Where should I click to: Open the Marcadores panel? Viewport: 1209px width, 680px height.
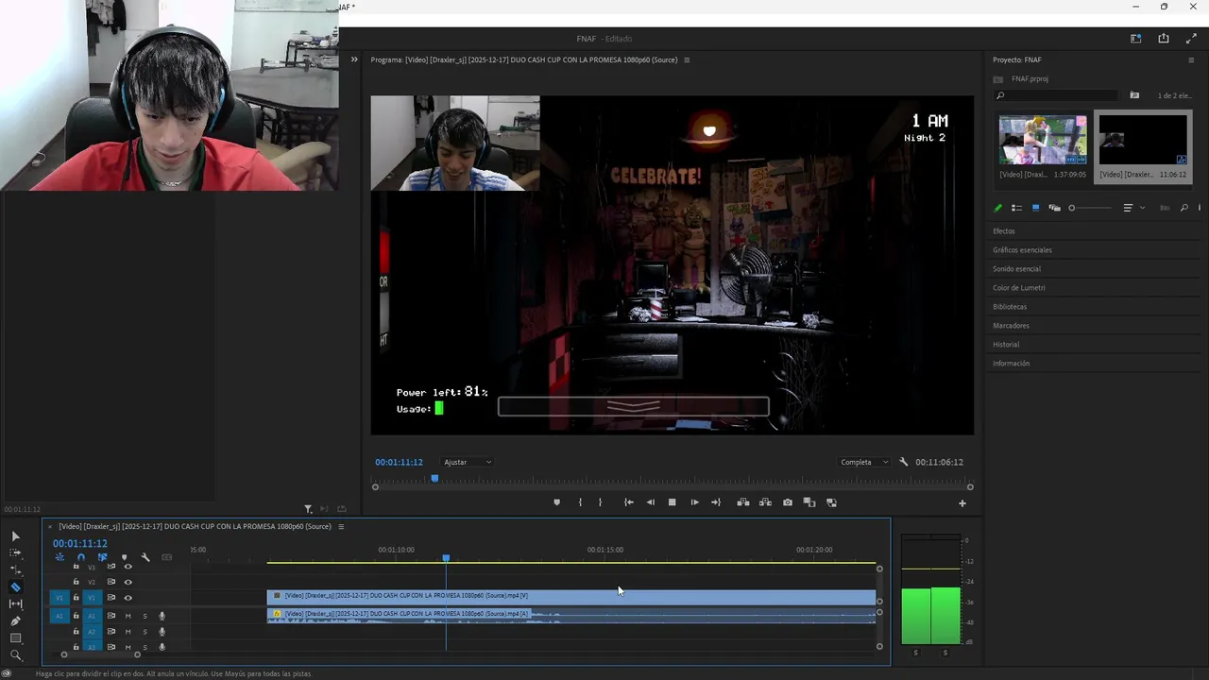[x=1011, y=326]
